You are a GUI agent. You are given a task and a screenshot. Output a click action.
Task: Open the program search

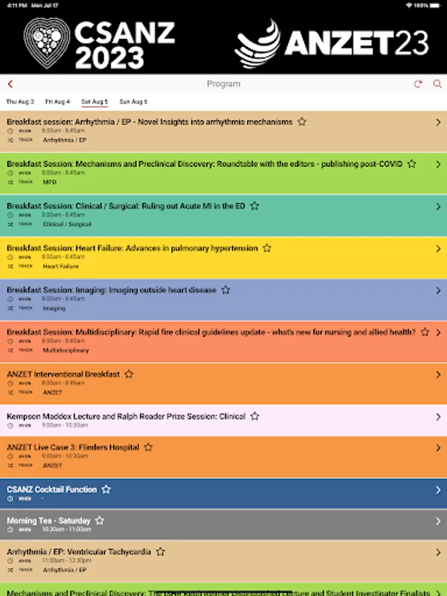438,83
